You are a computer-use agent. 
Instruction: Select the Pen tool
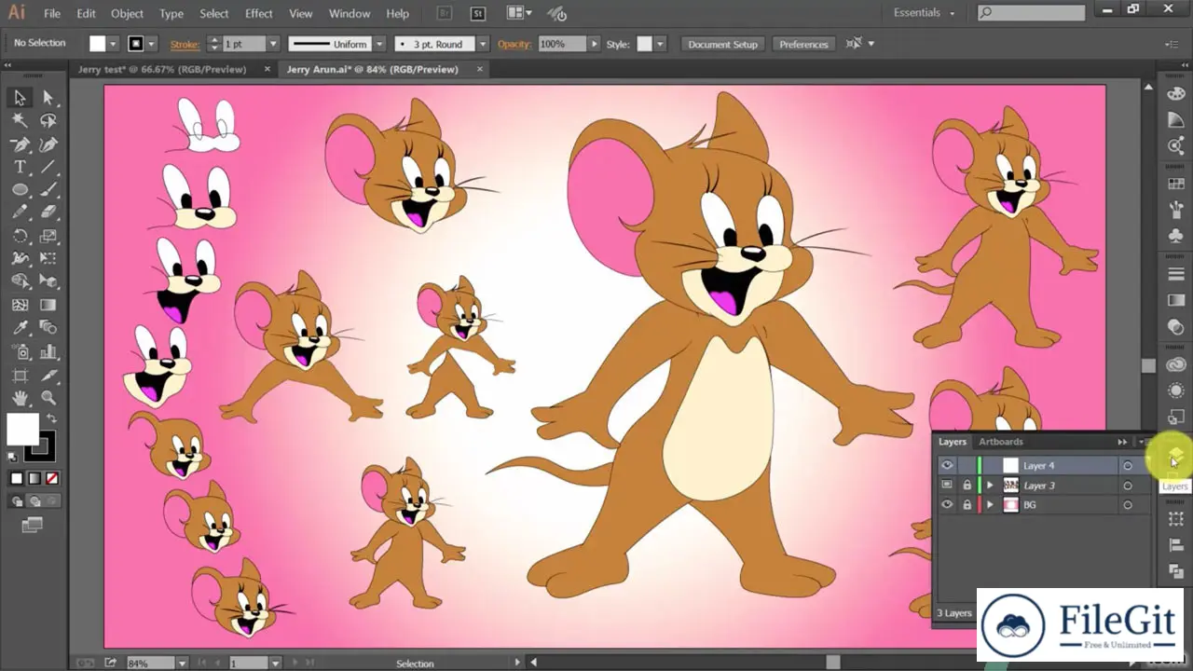pyautogui.click(x=20, y=144)
